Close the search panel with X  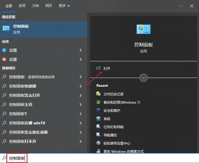[x=192, y=6]
